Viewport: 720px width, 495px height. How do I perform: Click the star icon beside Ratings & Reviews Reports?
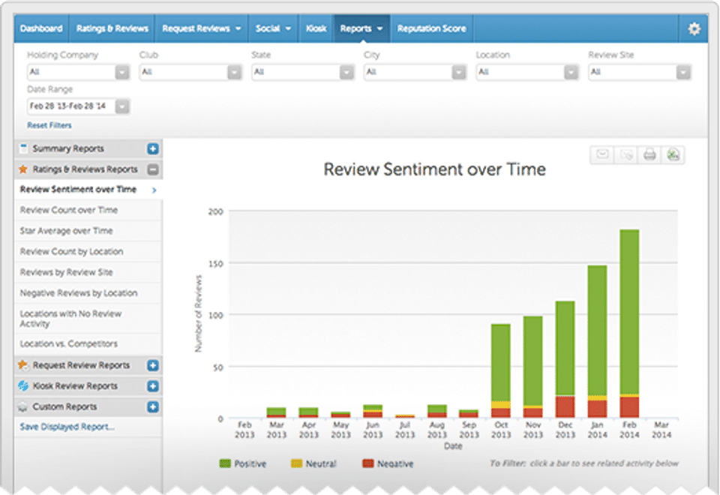click(x=23, y=169)
